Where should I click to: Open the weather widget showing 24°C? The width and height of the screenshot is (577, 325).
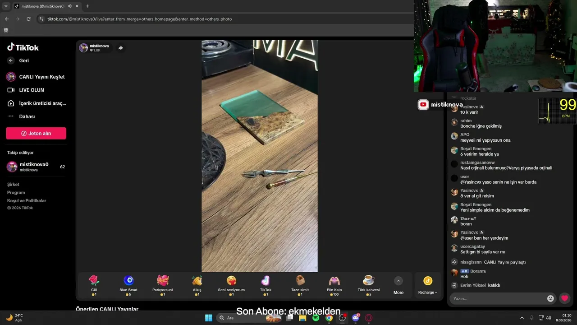[x=15, y=318]
